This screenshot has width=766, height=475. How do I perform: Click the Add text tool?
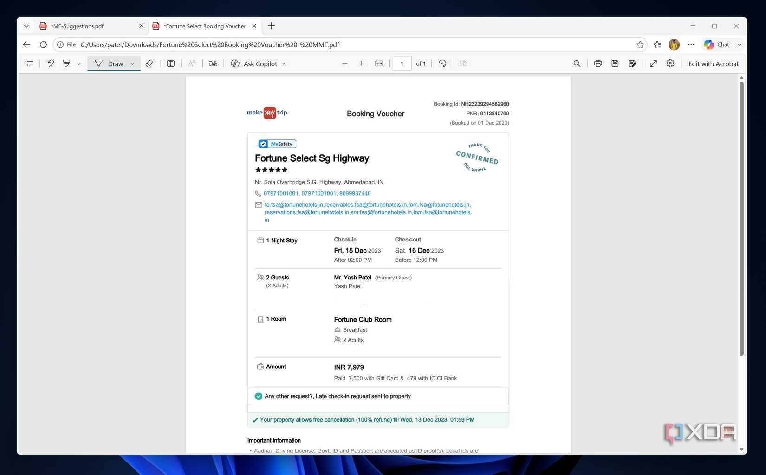171,63
